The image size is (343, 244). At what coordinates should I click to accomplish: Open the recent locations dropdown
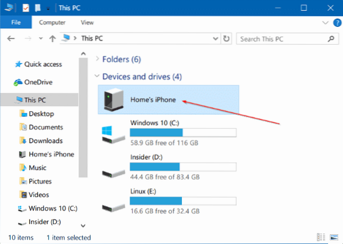pos(41,38)
